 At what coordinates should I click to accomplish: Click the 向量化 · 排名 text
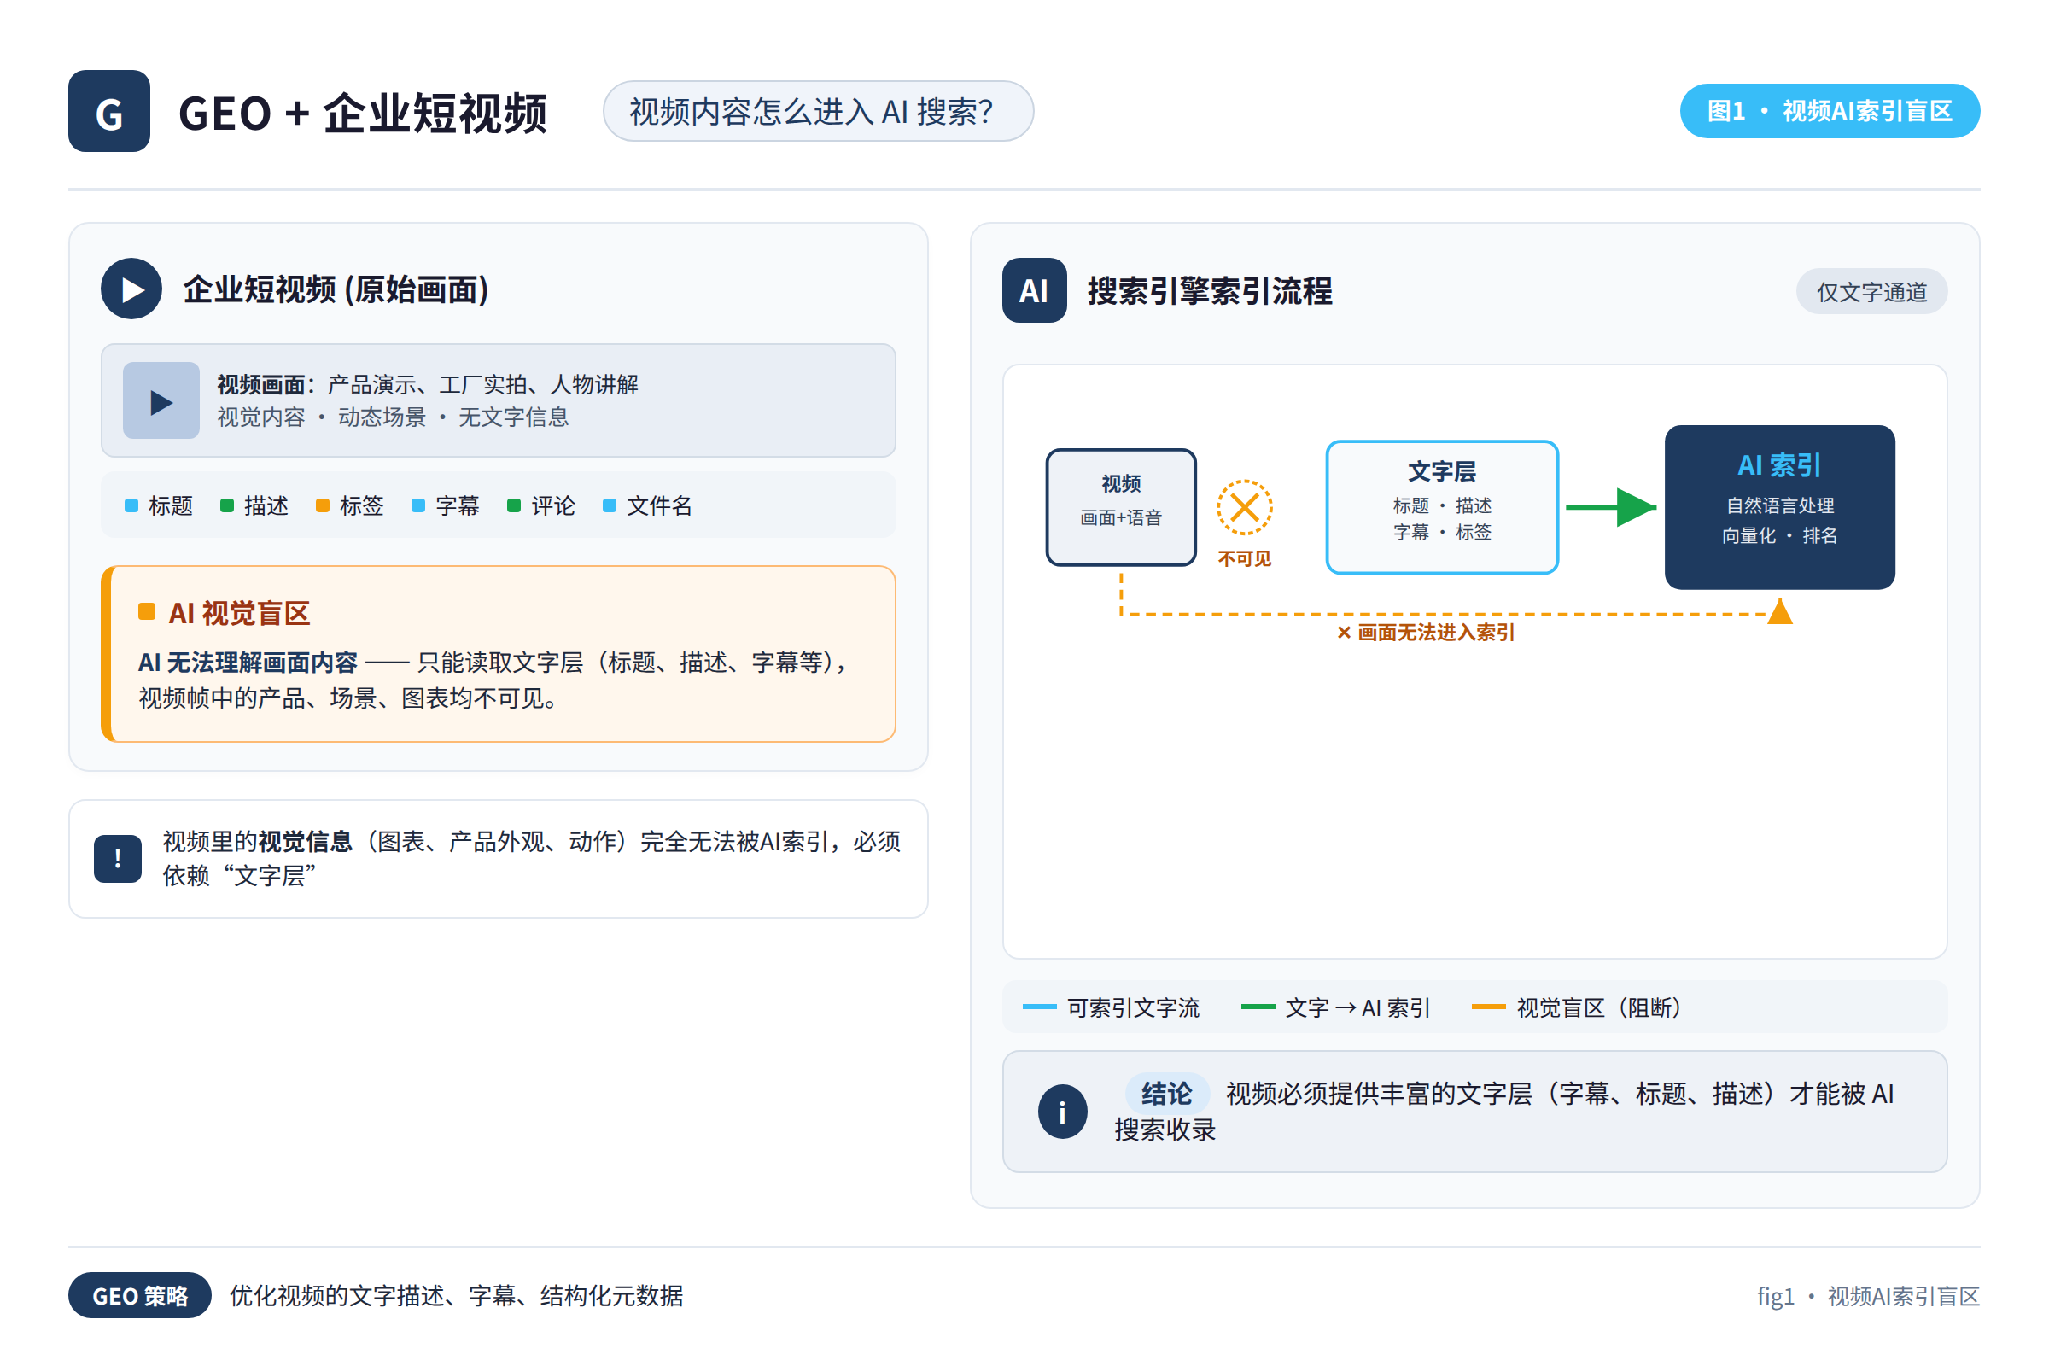(x=1780, y=536)
